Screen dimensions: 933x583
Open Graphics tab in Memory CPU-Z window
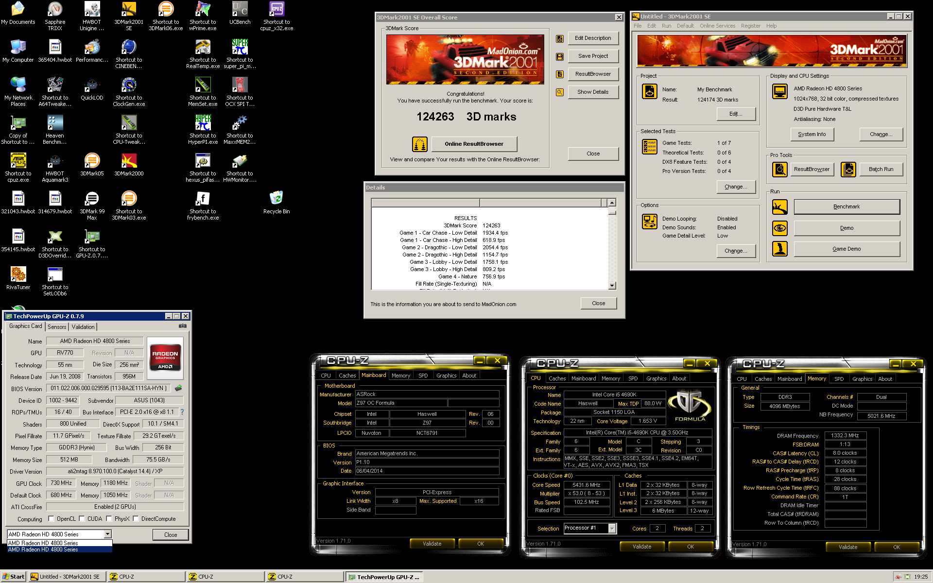click(862, 379)
